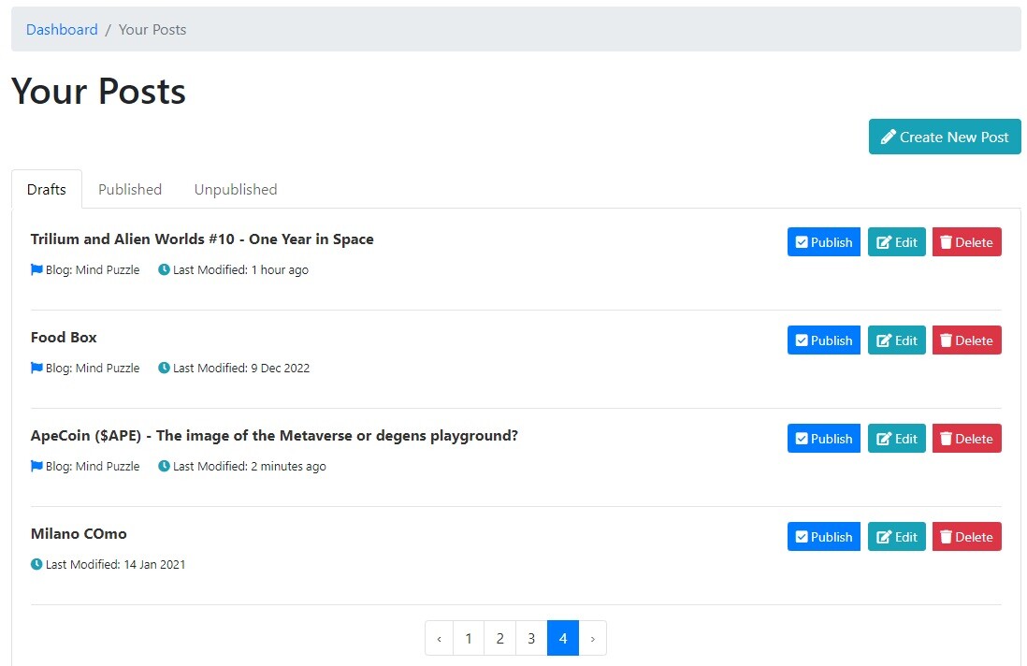This screenshot has width=1027, height=666.
Task: Click the checkmark icon on Food Box Publish
Action: coord(802,340)
